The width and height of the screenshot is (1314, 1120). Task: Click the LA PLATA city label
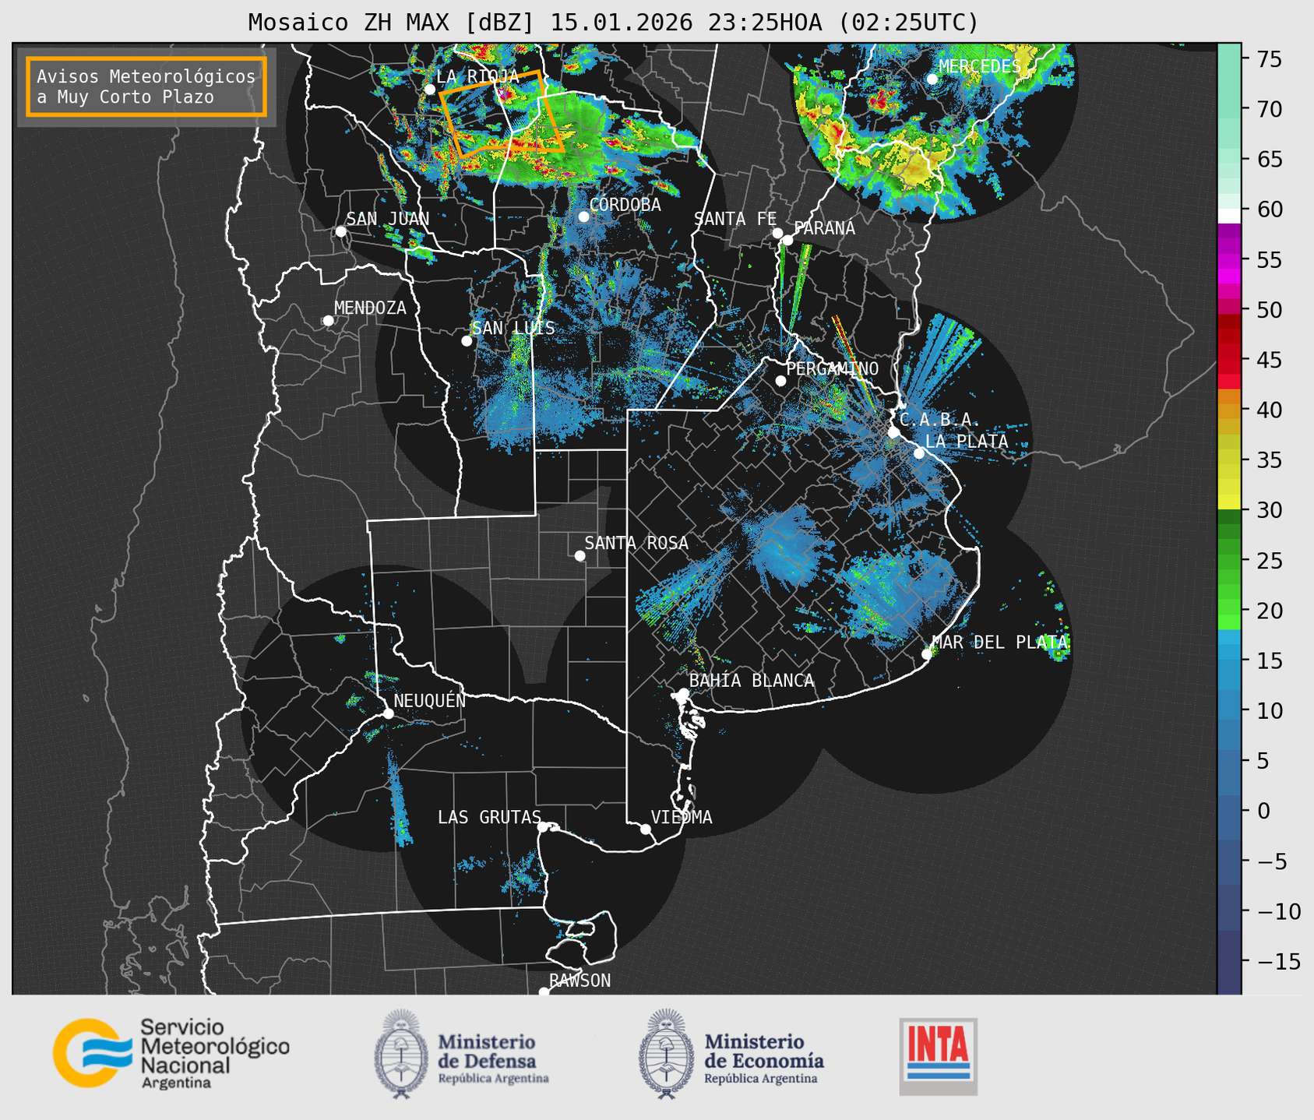[x=967, y=442]
